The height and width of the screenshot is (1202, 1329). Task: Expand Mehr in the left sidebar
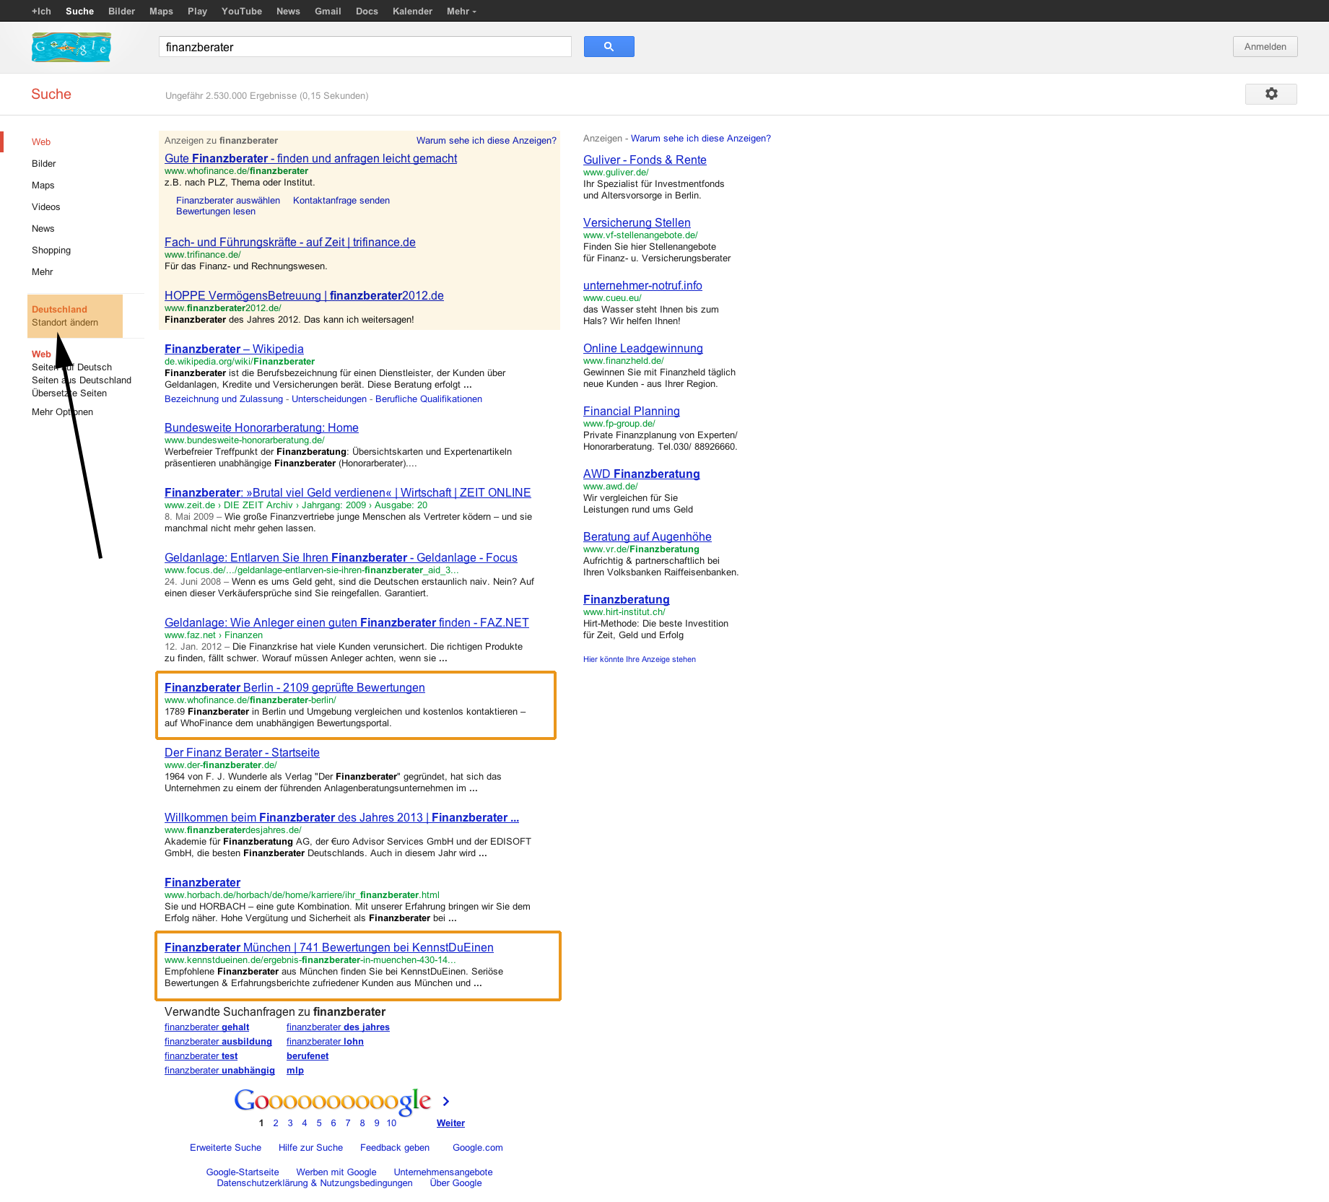pos(43,272)
